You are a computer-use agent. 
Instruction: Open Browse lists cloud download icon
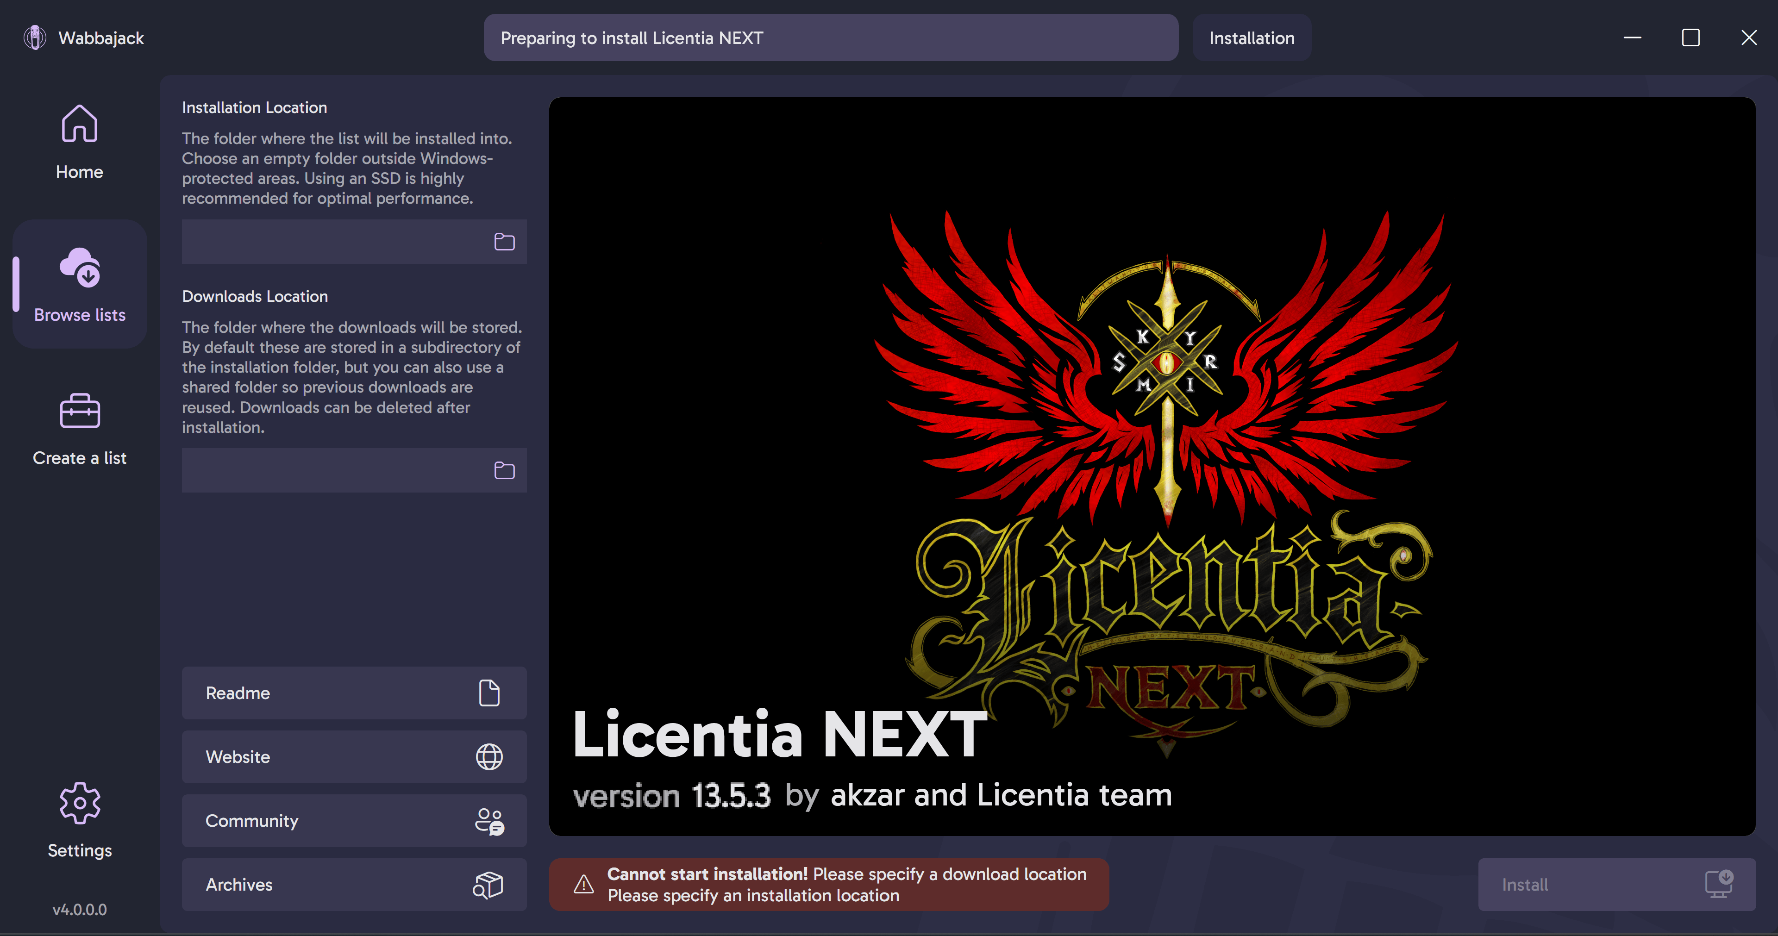[x=80, y=267]
